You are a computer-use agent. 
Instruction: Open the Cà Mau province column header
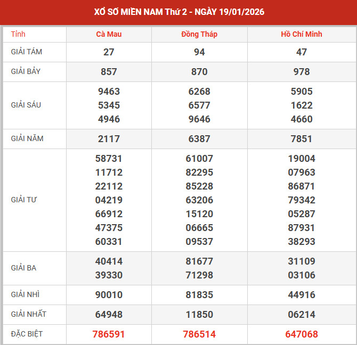(109, 34)
